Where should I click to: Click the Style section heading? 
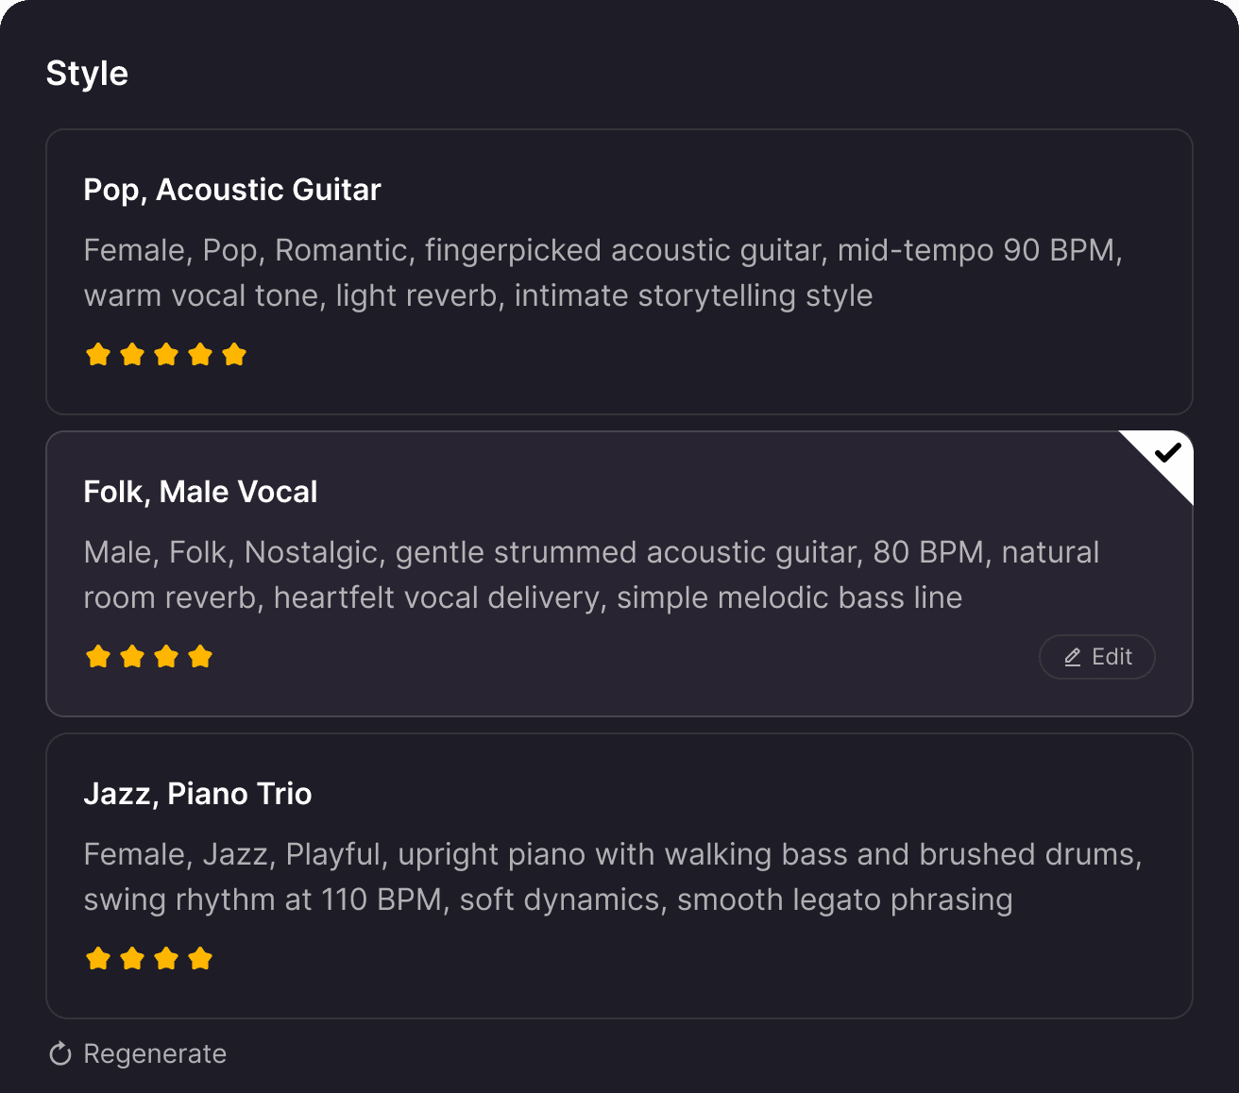87,74
